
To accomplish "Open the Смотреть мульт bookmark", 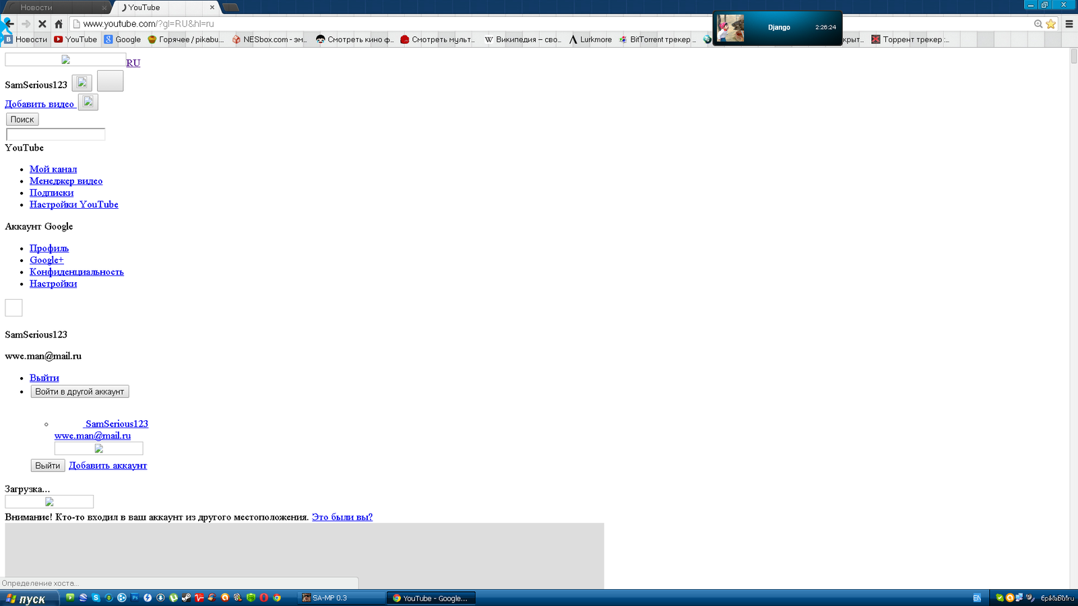I will [x=437, y=40].
